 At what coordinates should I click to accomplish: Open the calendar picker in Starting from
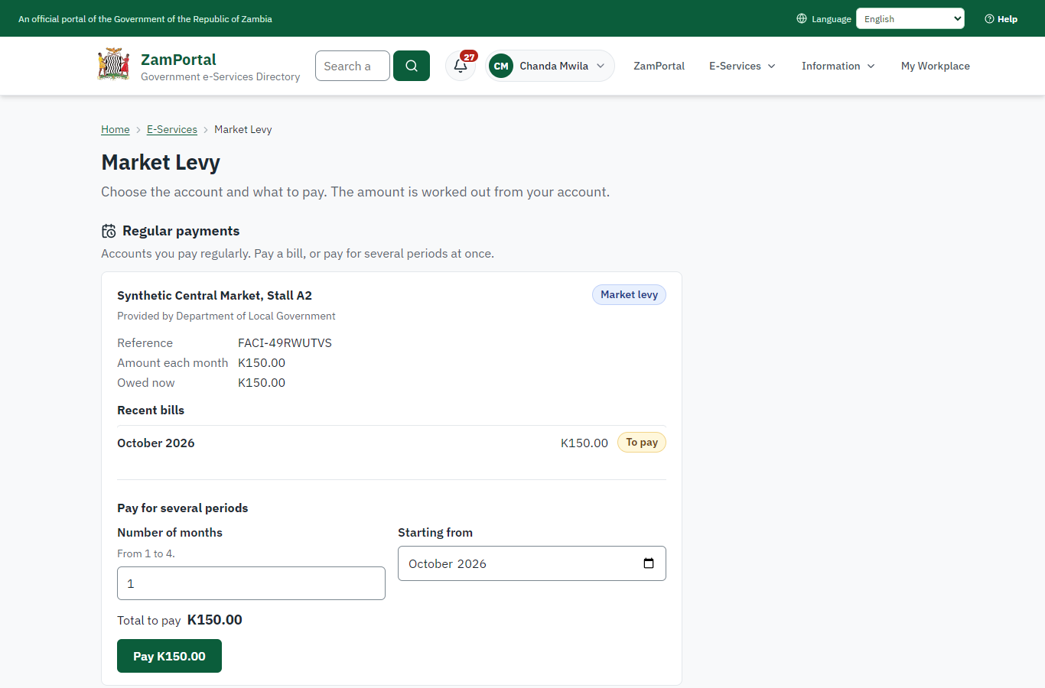tap(649, 563)
